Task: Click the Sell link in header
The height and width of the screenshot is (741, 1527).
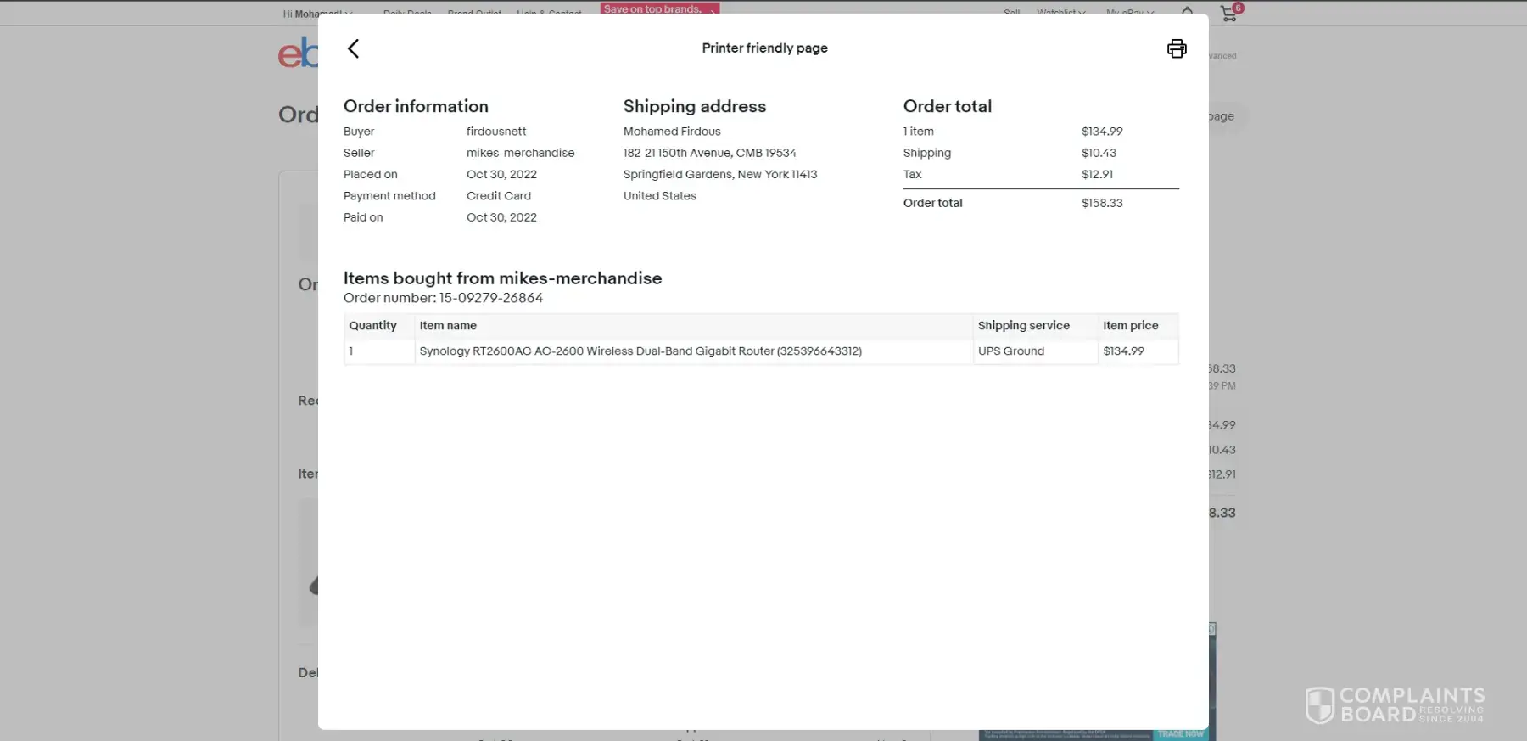Action: tap(1011, 13)
